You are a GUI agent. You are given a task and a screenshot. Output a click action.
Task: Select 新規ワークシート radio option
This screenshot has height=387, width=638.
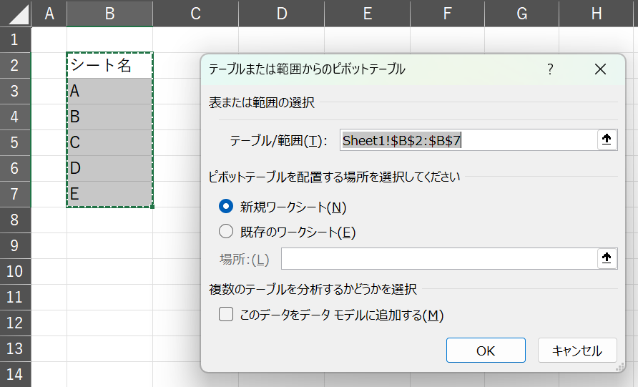(x=226, y=207)
